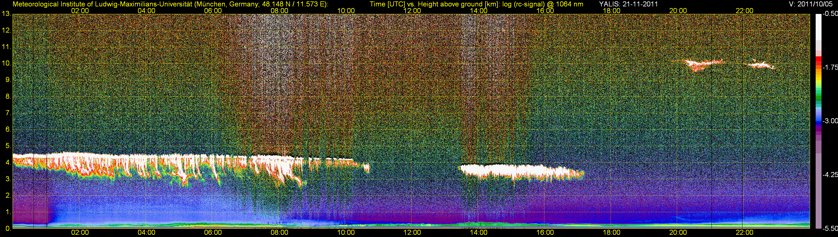Click the height axis label '3.'
This screenshot has width=838, height=237.
8,179
